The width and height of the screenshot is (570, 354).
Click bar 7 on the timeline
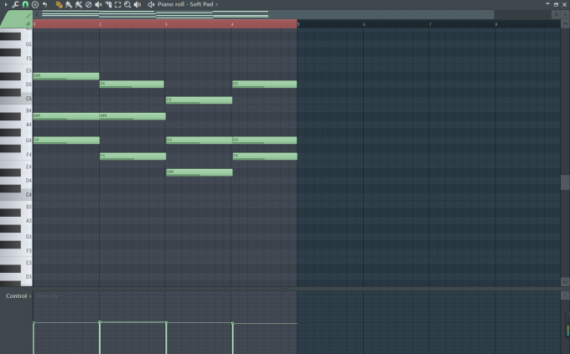430,24
